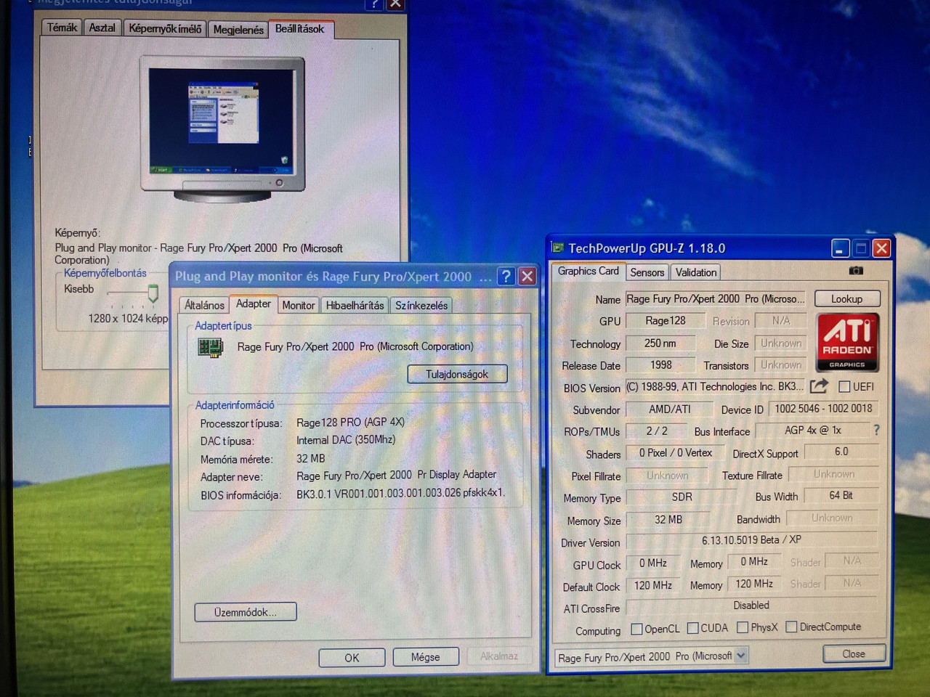Viewport: 930px width, 697px height.
Task: Open the Hibaelhárítás tab
Action: (355, 306)
